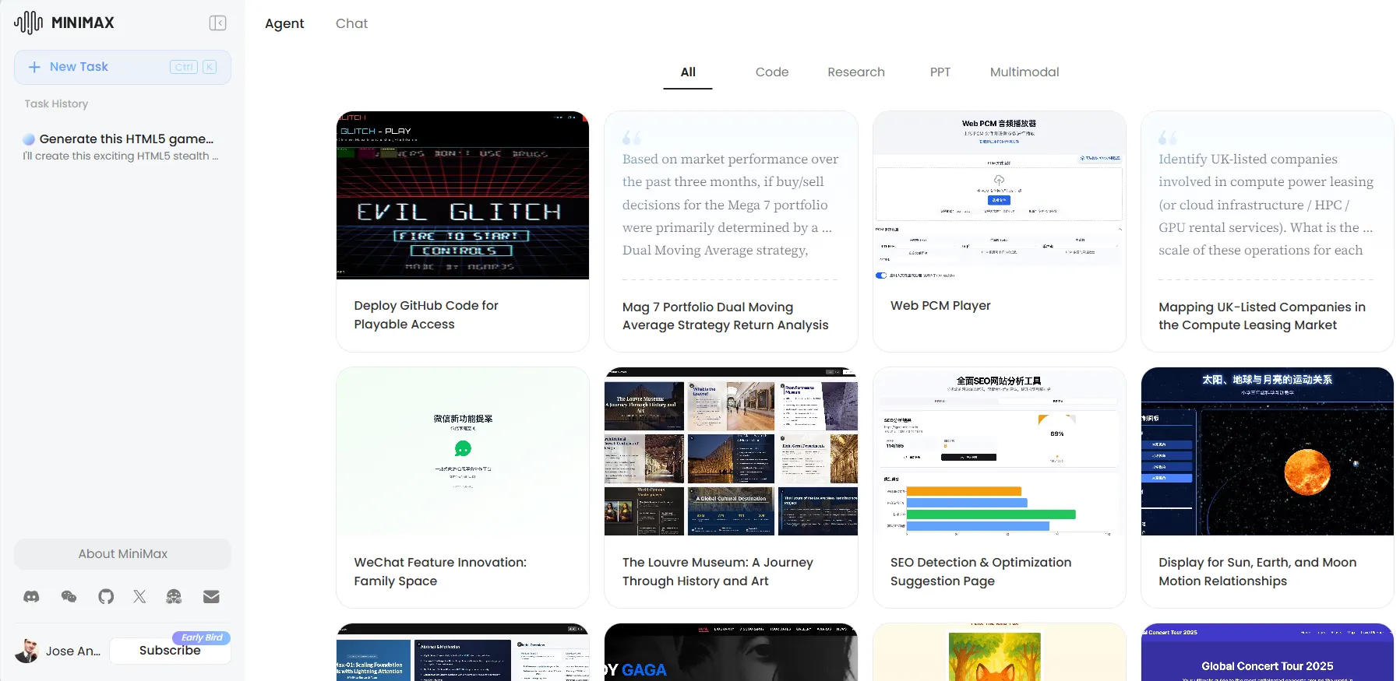The image size is (1400, 681).
Task: Show the Multimodal category tab
Action: [x=1024, y=72]
